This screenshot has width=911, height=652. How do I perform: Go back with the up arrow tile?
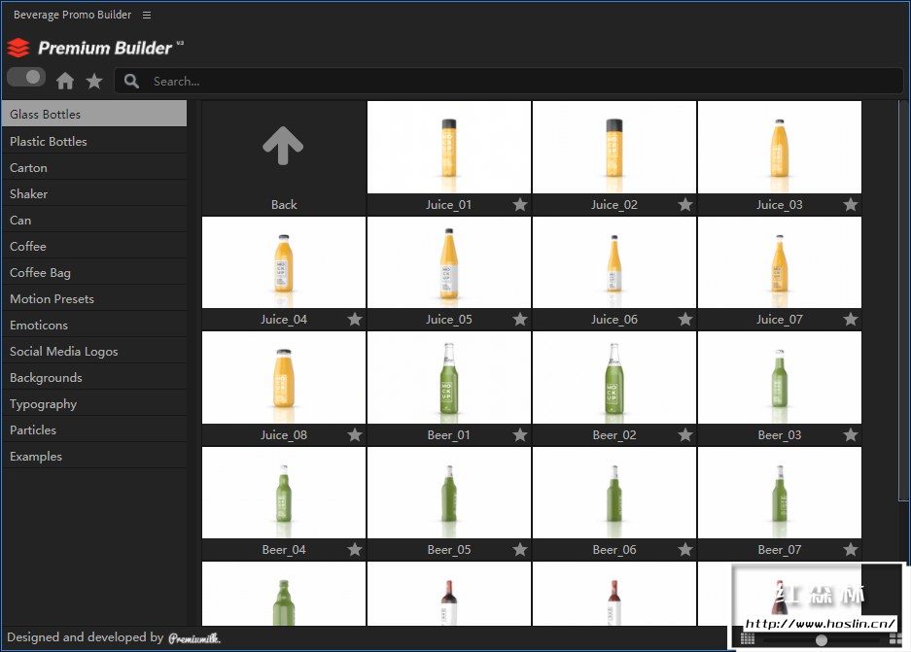(284, 157)
